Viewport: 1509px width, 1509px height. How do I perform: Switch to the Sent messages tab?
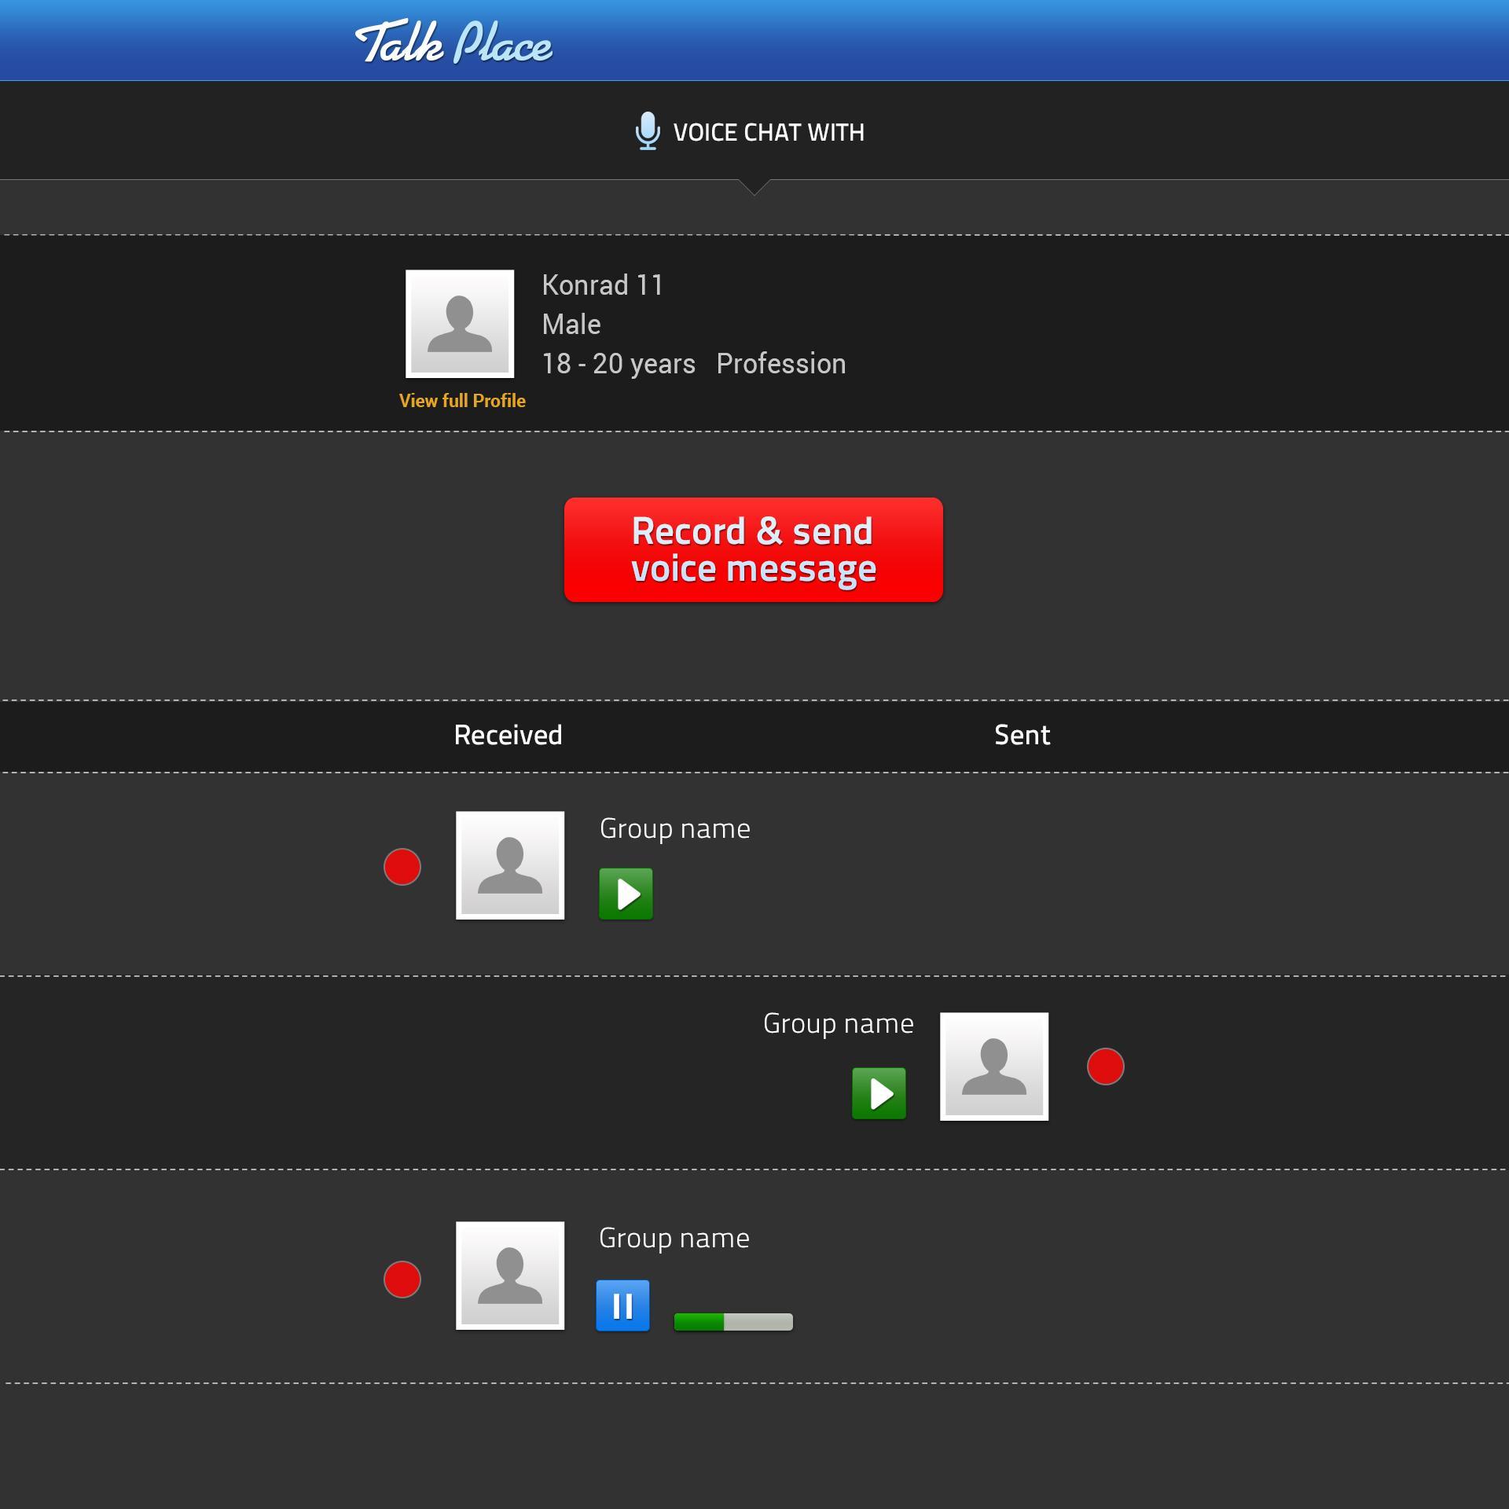click(1021, 734)
